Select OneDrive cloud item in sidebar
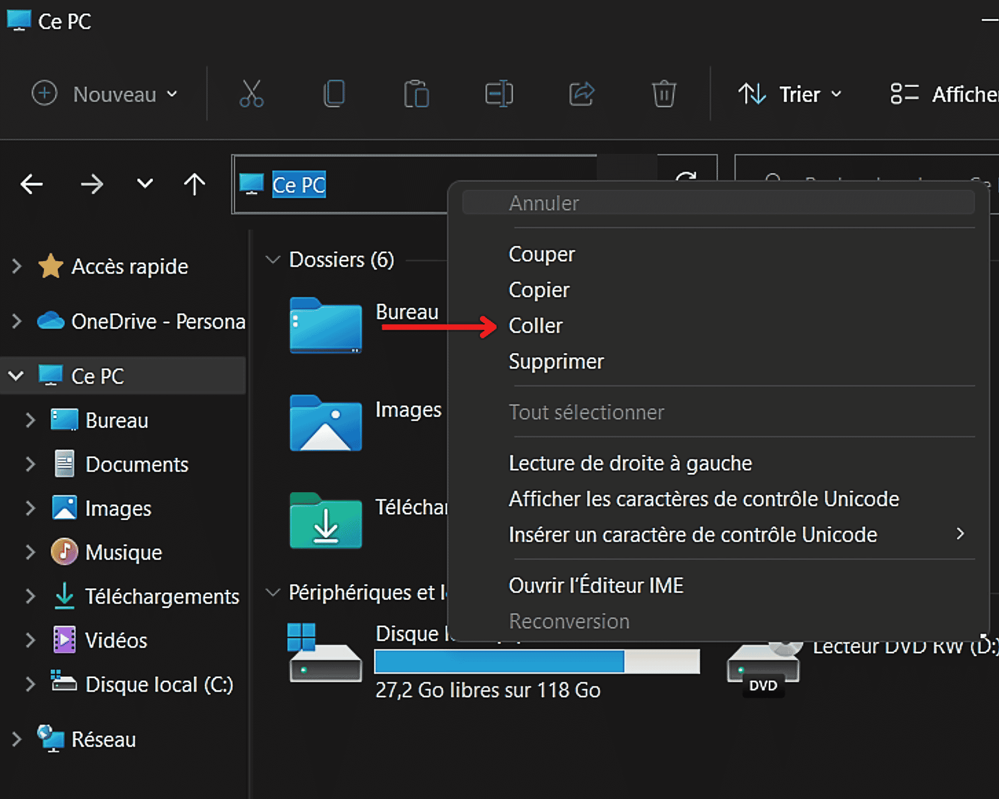Image resolution: width=999 pixels, height=799 pixels. pos(141,321)
